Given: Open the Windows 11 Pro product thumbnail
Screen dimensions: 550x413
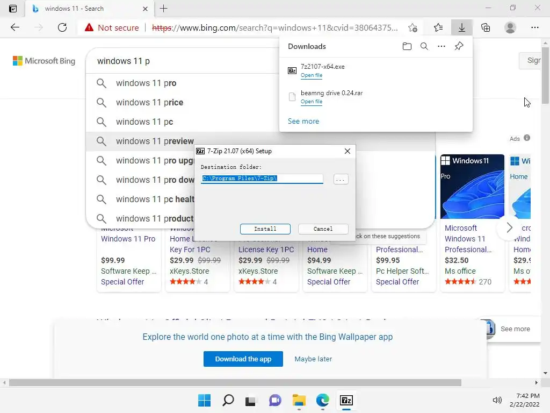Looking at the screenshot, I should click(472, 187).
